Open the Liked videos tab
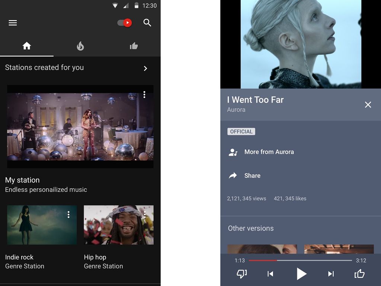Image resolution: width=381 pixels, height=286 pixels. click(x=134, y=46)
